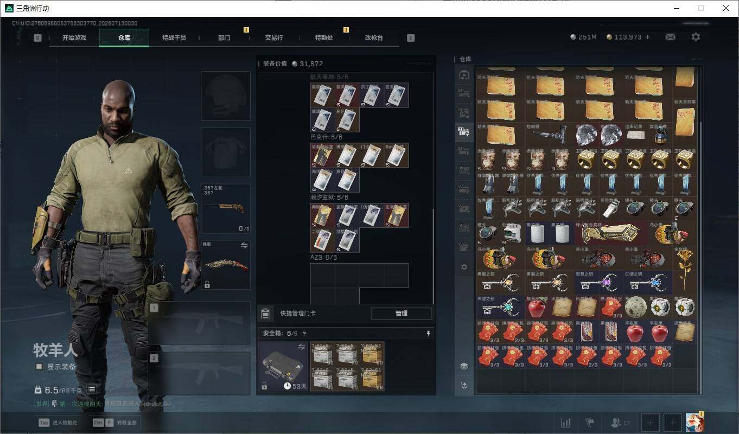The image size is (739, 434).
Task: Go to the 交易行 tab
Action: pyautogui.click(x=274, y=38)
